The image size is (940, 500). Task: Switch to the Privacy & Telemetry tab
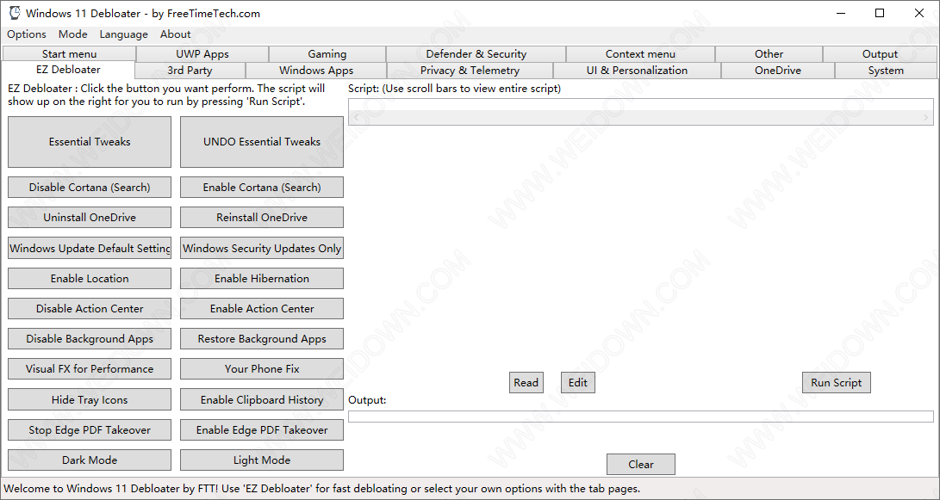coord(470,71)
